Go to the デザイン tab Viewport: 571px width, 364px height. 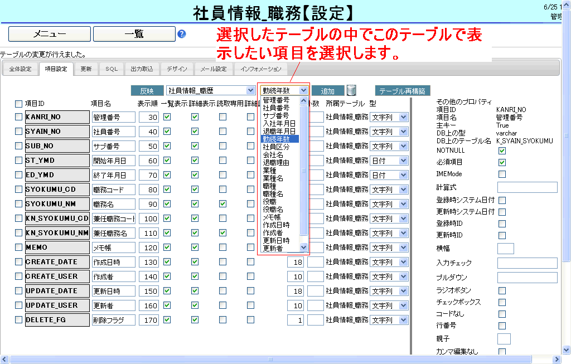177,69
